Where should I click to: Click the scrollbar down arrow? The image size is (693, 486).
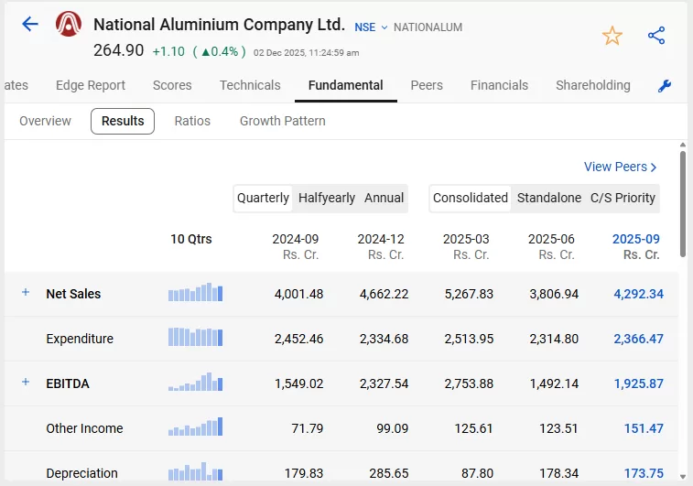click(x=683, y=477)
